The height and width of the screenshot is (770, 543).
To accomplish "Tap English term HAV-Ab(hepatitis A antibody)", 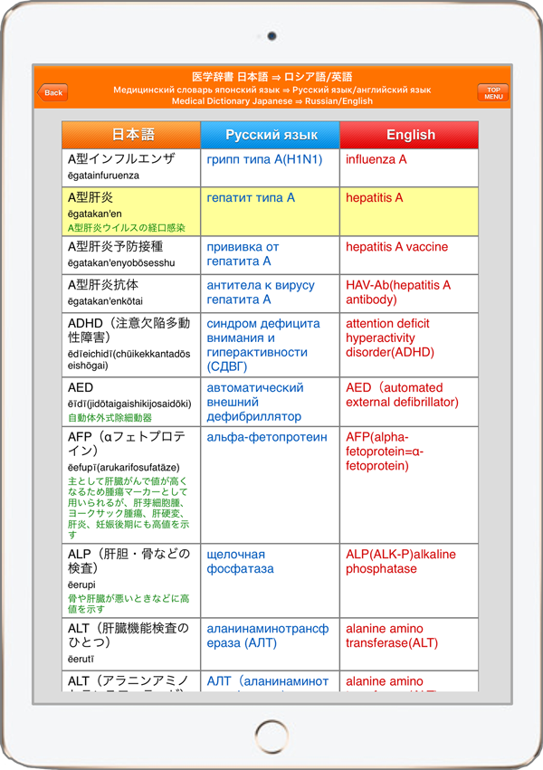I will pos(398,292).
